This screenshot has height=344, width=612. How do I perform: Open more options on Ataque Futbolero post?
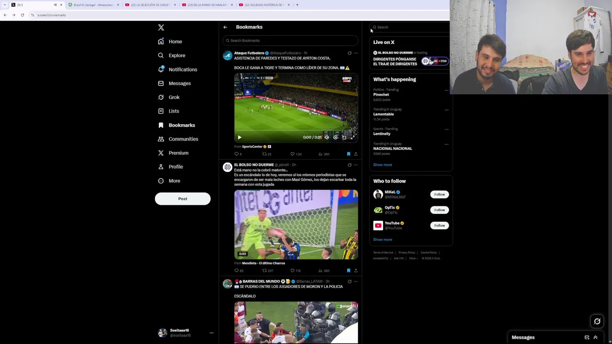356,53
